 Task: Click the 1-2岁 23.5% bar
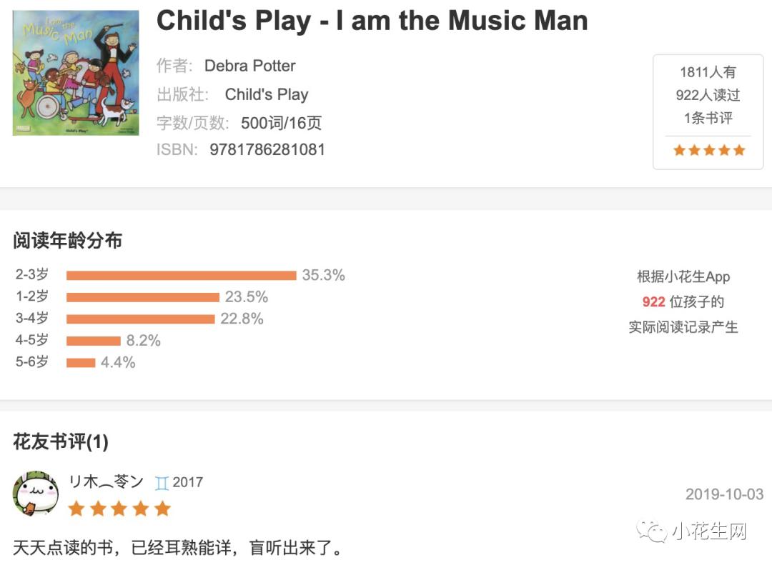coord(143,297)
